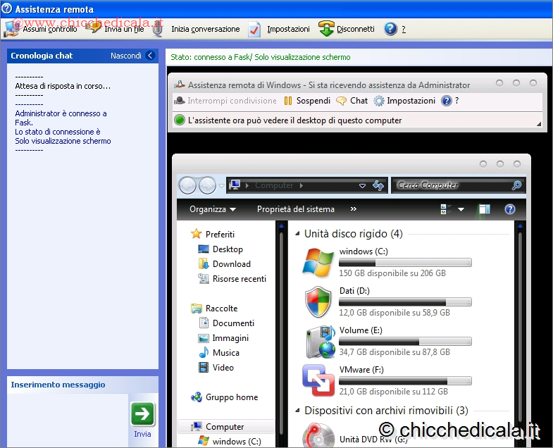
Task: Expand the explorer toolbar overflow chevron
Action: coord(354,209)
